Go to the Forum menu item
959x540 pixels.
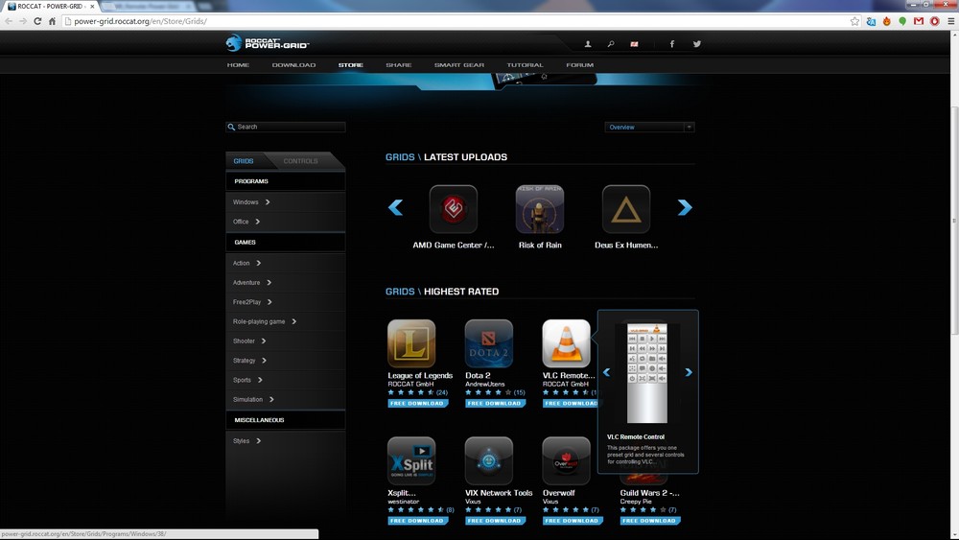pyautogui.click(x=579, y=65)
